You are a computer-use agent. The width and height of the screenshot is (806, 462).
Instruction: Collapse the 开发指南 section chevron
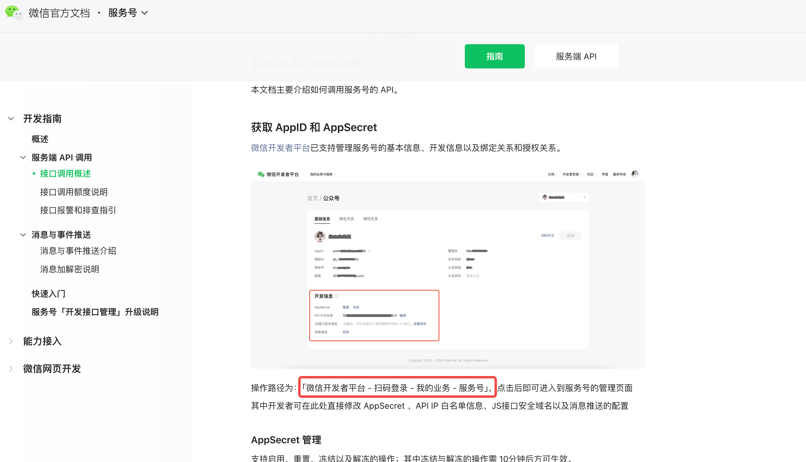point(11,119)
